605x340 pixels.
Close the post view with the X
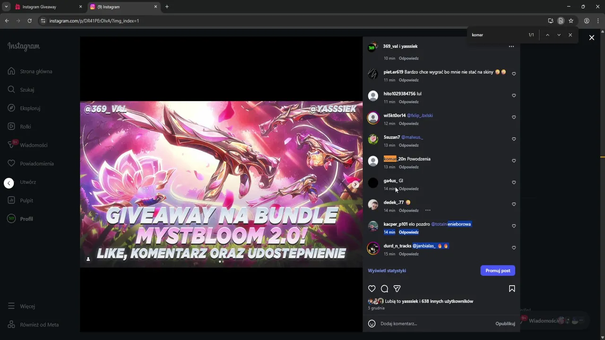pyautogui.click(x=591, y=38)
